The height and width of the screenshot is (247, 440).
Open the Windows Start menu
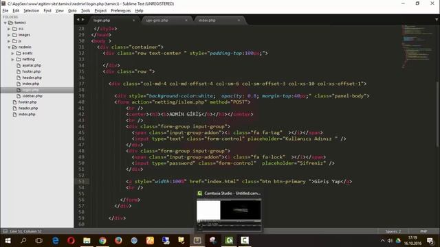coord(8,240)
